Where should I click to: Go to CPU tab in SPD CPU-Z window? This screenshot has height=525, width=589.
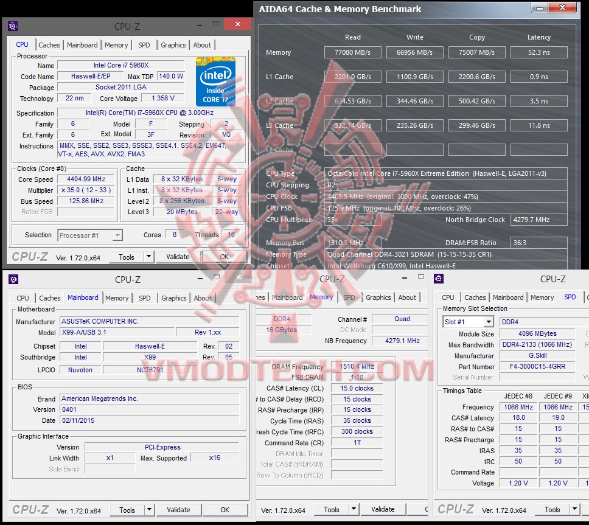[448, 297]
